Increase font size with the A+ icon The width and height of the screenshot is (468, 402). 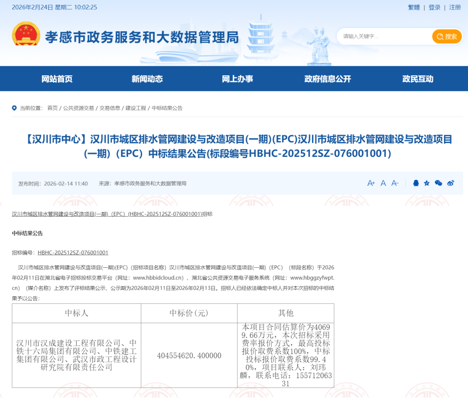coord(371,183)
